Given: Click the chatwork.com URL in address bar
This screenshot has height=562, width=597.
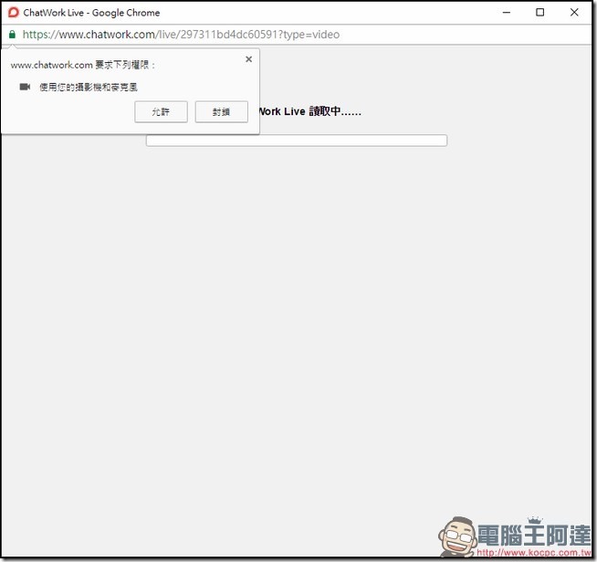Looking at the screenshot, I should 181,35.
